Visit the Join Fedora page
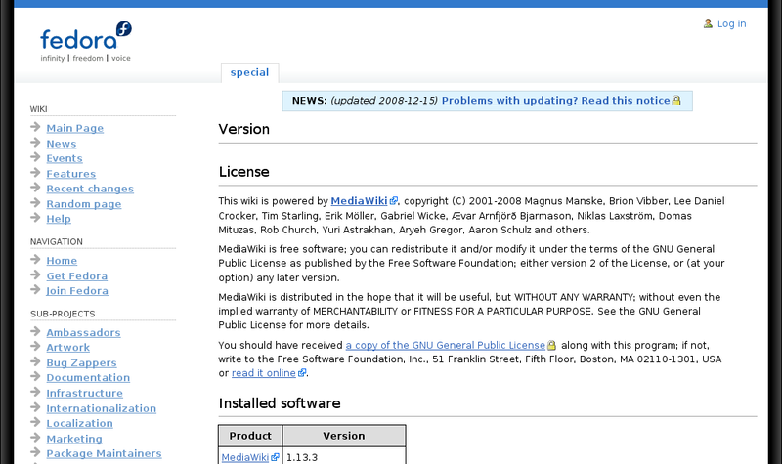The height and width of the screenshot is (464, 782). click(77, 291)
